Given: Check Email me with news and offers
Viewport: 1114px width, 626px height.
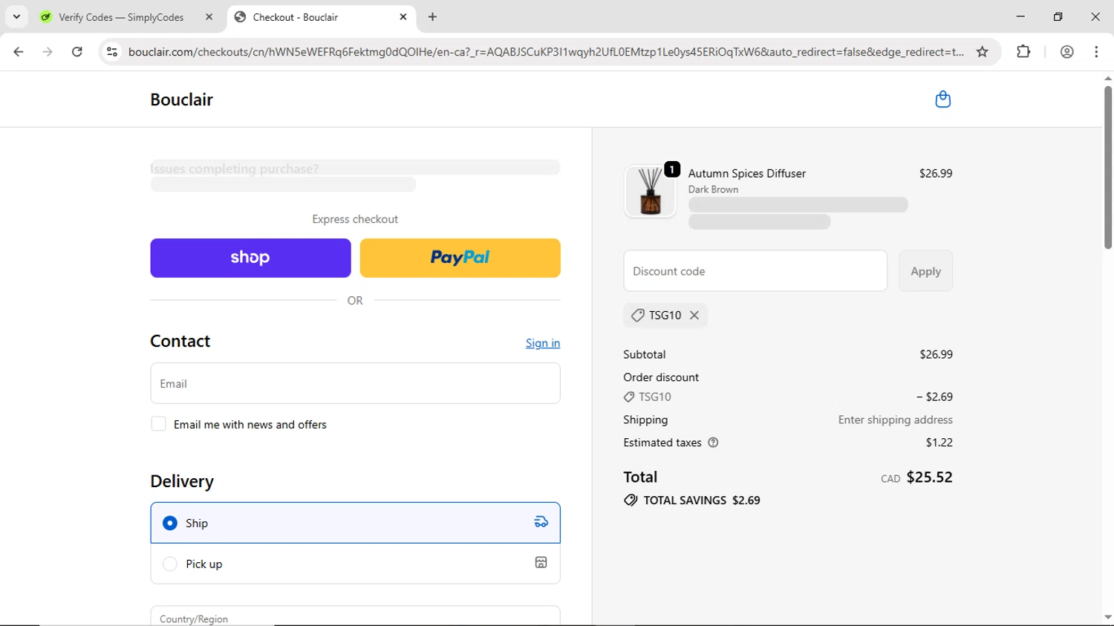Looking at the screenshot, I should coord(158,424).
